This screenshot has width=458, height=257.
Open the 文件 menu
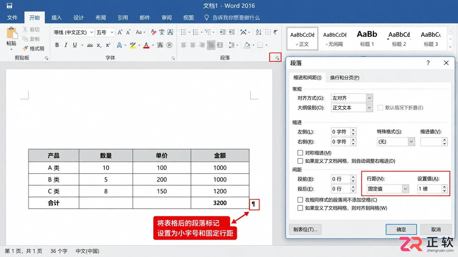pyautogui.click(x=12, y=17)
